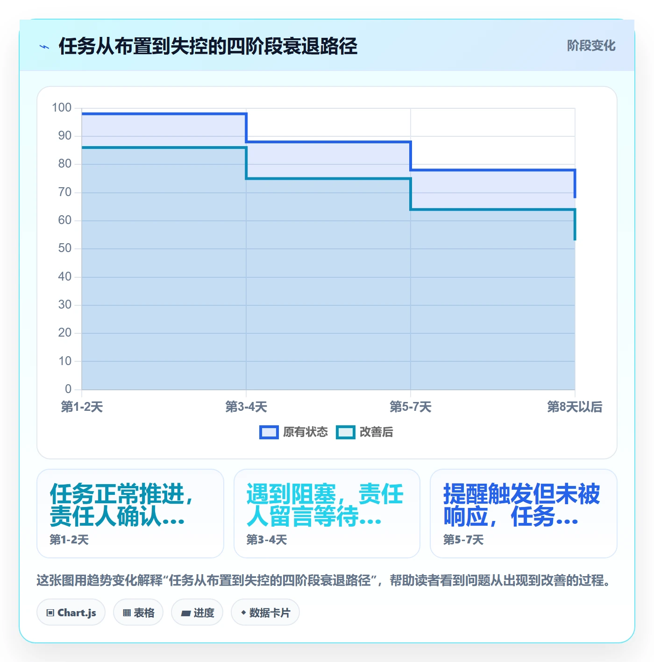The width and height of the screenshot is (654, 662).
Task: Click the 第5-7天 x-axis label
Action: 411,407
